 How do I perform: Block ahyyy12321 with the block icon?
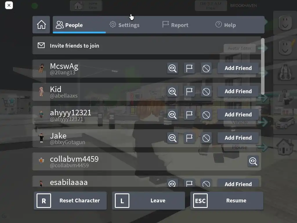click(x=206, y=114)
